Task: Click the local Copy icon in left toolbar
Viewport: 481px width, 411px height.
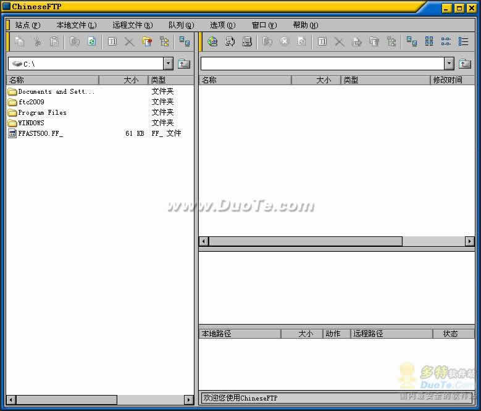Action: click(19, 41)
